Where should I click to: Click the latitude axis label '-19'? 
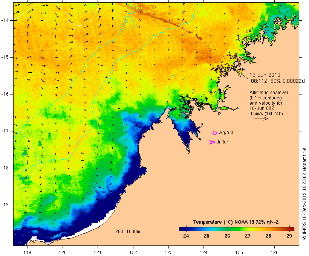[5, 205]
